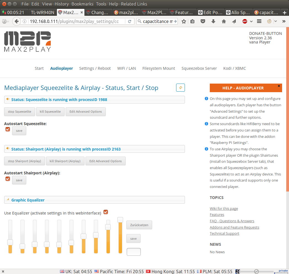Click the monkey face toolbar icon
This screenshot has width=289, height=274.
[x=269, y=21]
